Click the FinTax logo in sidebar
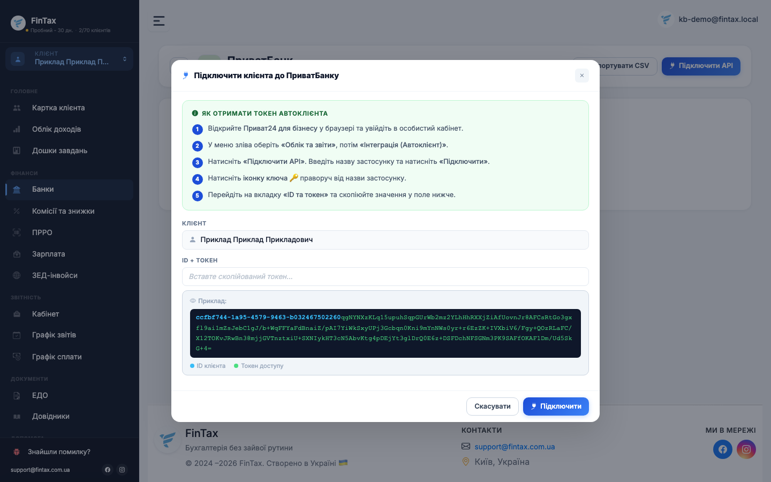The width and height of the screenshot is (771, 482). (x=18, y=23)
